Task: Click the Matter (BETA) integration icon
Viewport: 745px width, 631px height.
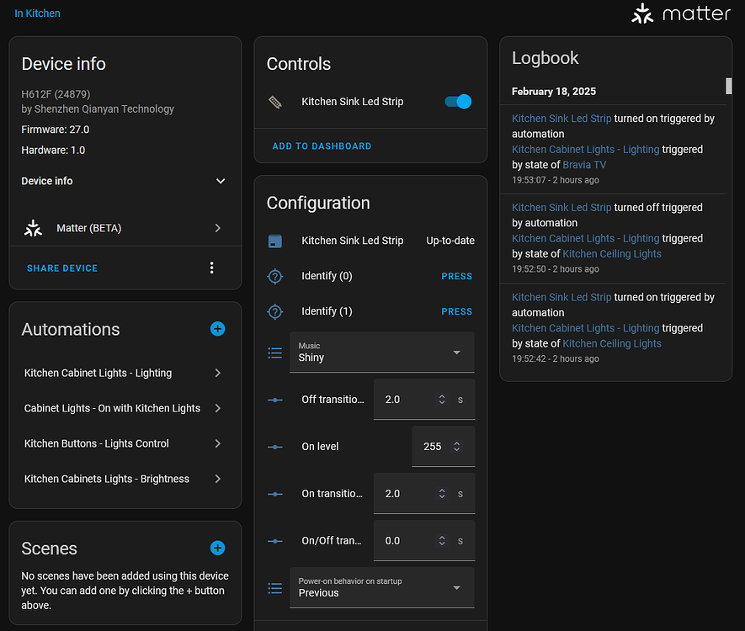Action: coord(34,228)
